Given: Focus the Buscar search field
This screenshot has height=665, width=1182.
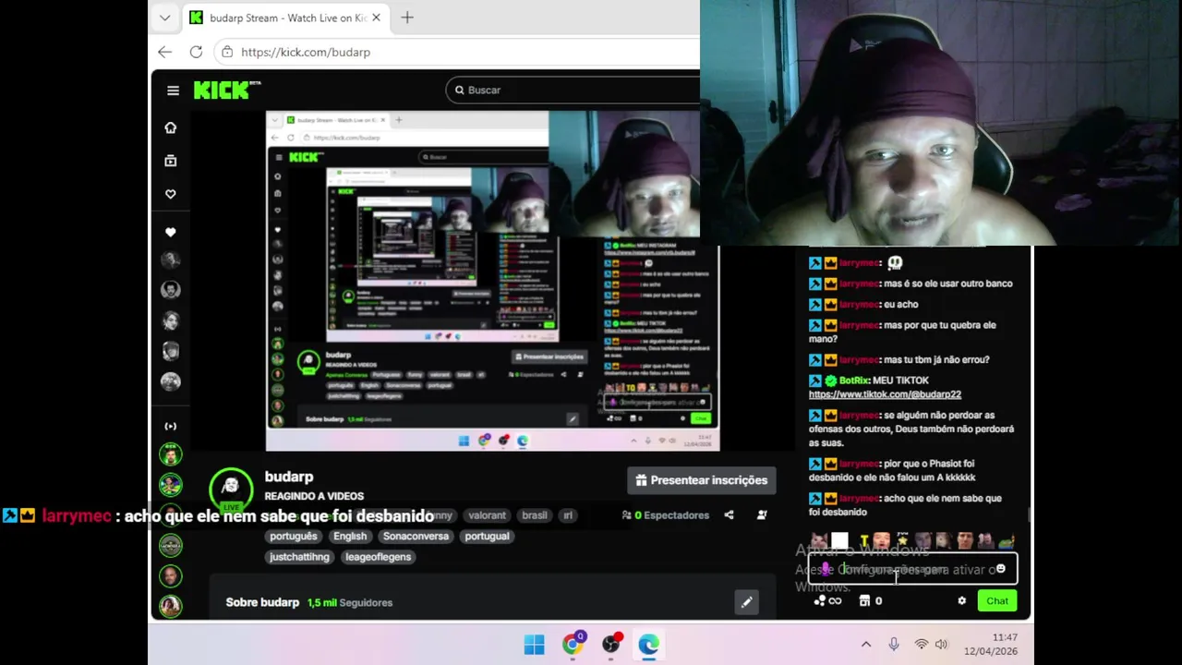Looking at the screenshot, I should (x=573, y=90).
